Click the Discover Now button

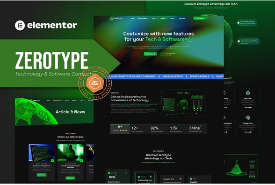pyautogui.click(x=150, y=54)
